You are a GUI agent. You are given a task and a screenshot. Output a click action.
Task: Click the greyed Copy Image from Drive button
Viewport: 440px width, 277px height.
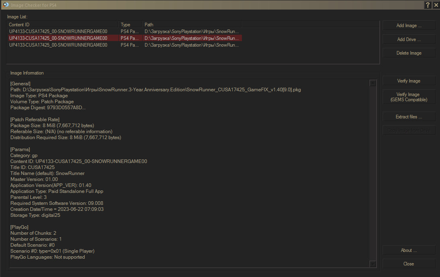(409, 130)
